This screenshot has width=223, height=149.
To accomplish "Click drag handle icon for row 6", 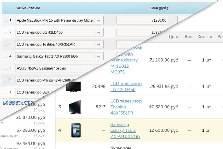I will point(5,80).
